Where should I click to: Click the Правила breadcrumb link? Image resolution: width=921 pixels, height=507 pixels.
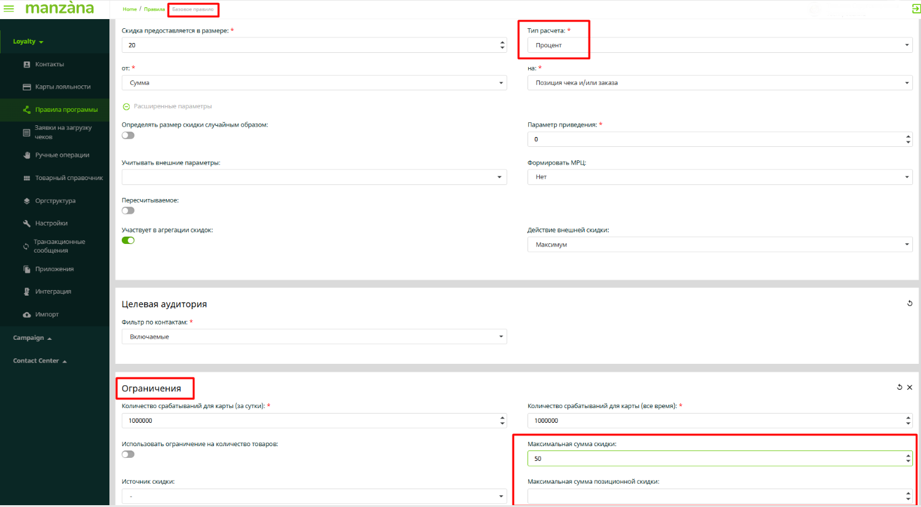tap(154, 9)
